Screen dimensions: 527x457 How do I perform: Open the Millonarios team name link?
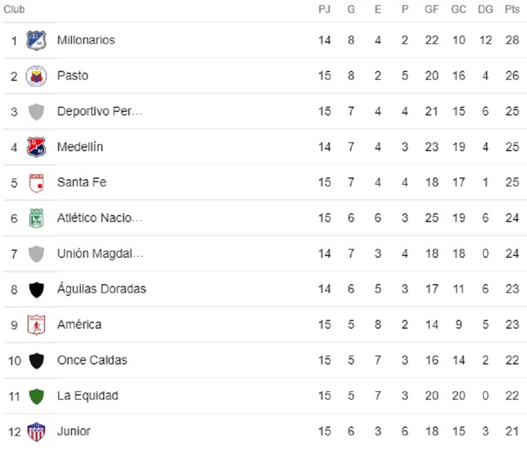pos(86,40)
